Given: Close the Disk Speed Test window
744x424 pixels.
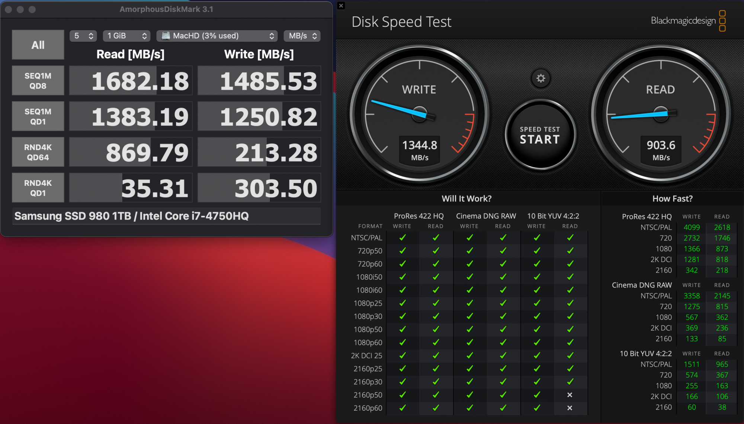Looking at the screenshot, I should (341, 6).
